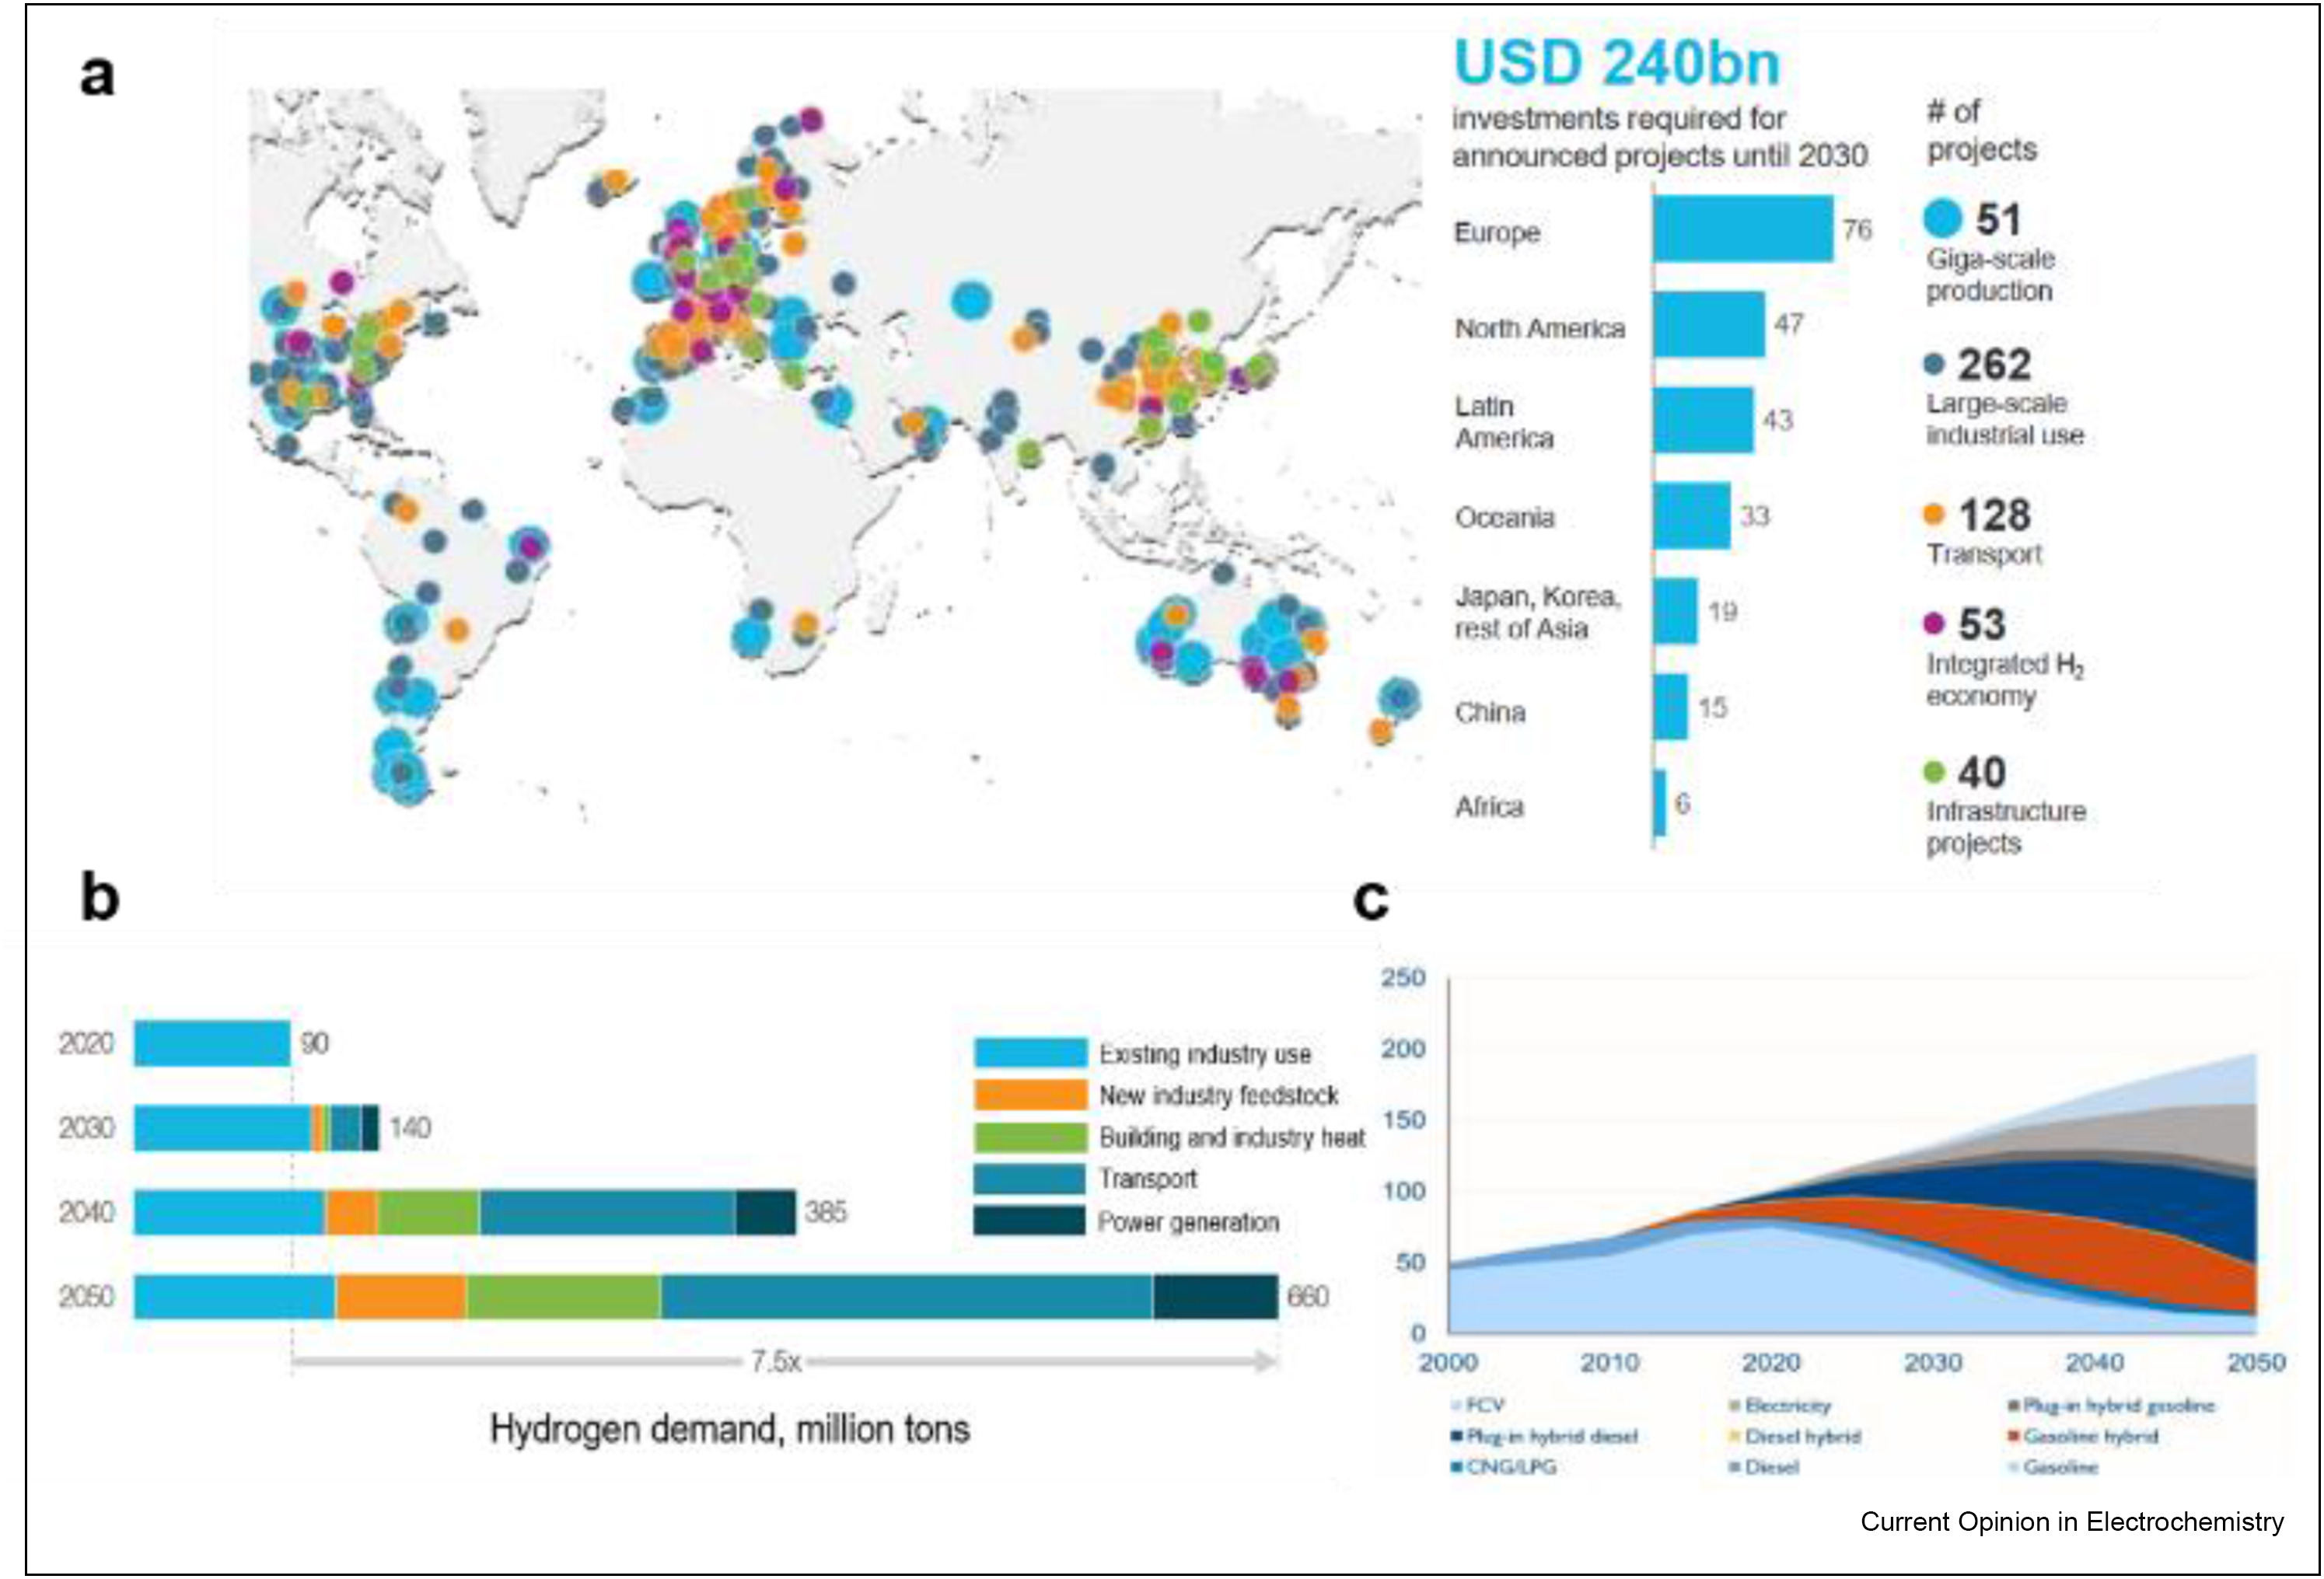
Task: Click the Giga-scale production cyan legend dot
Action: 1942,219
